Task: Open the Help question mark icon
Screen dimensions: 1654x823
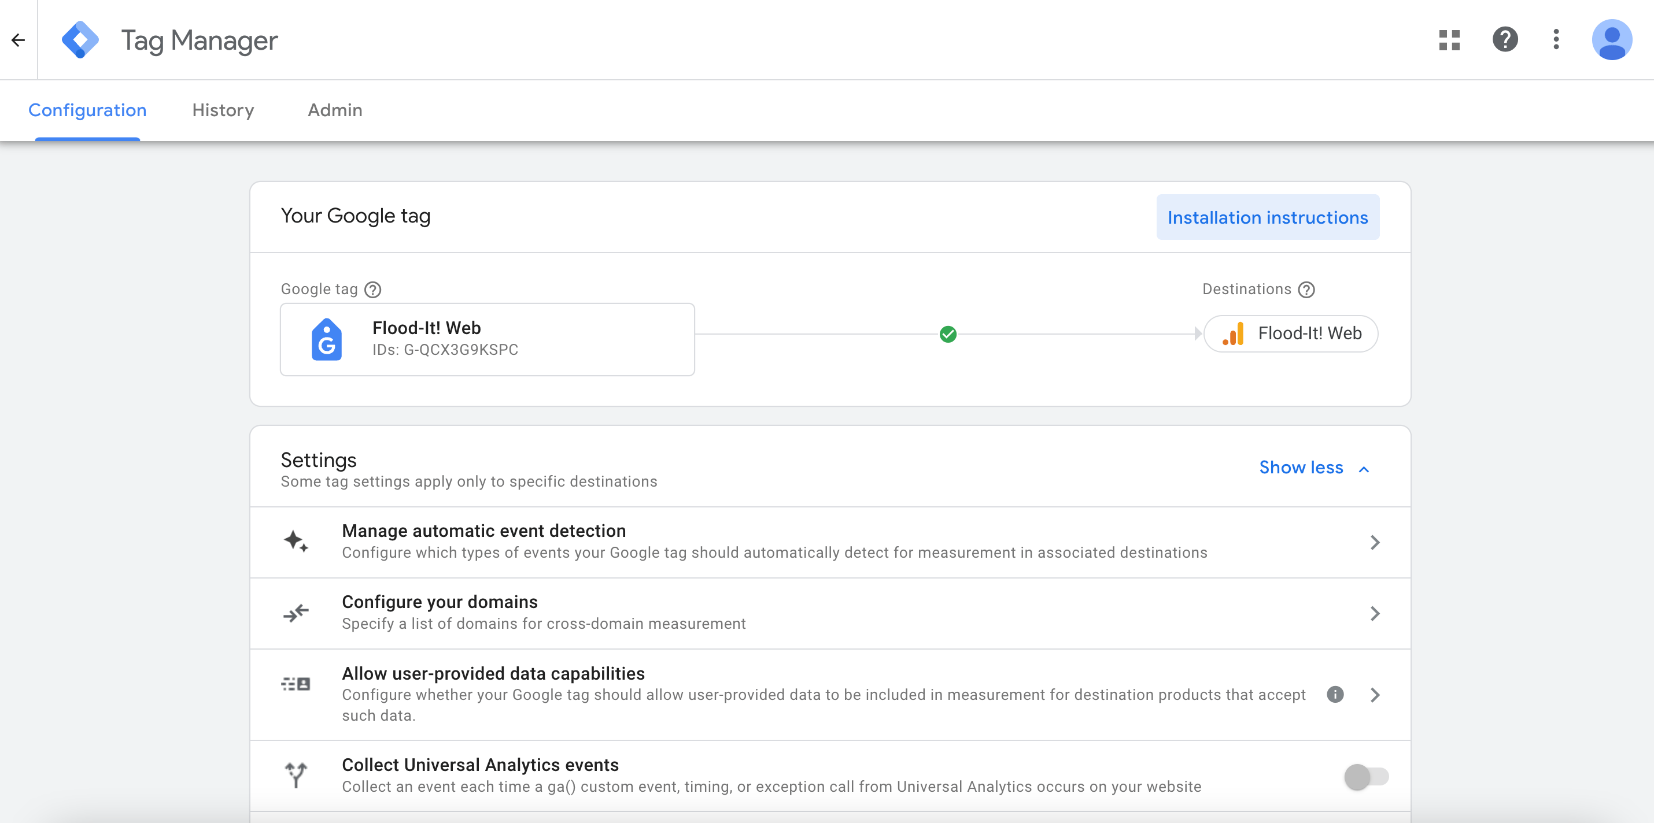Action: [x=1505, y=40]
